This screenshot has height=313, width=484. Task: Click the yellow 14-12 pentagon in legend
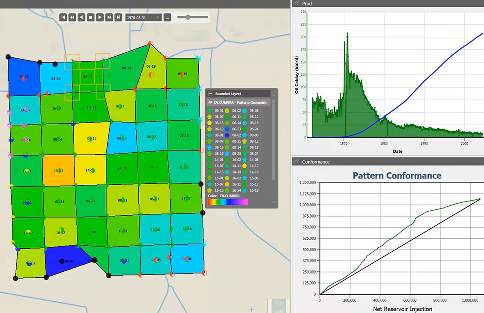[245, 166]
